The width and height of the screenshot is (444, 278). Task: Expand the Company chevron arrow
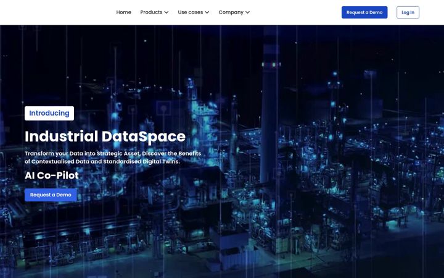pos(247,12)
